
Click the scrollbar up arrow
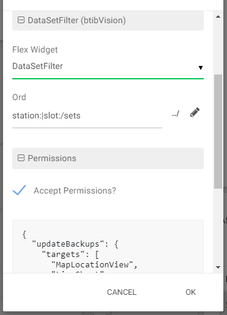(x=218, y=16)
